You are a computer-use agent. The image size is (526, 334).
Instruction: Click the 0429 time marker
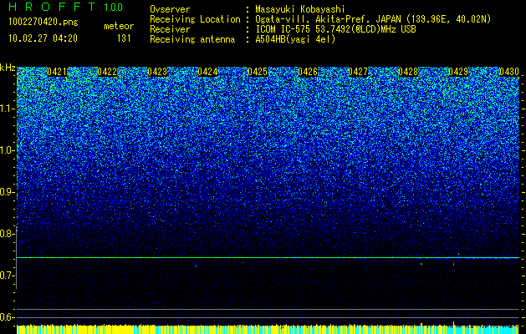(x=458, y=72)
